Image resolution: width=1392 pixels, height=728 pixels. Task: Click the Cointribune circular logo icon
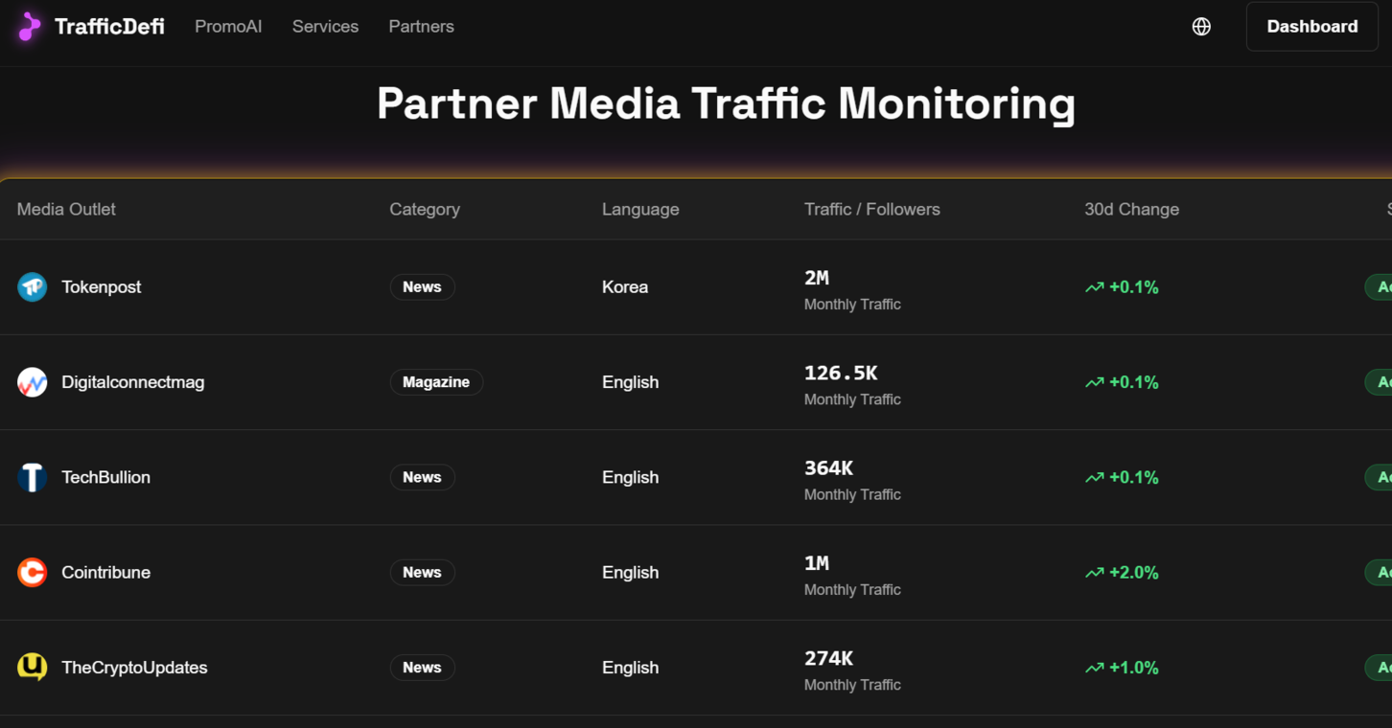tap(32, 572)
